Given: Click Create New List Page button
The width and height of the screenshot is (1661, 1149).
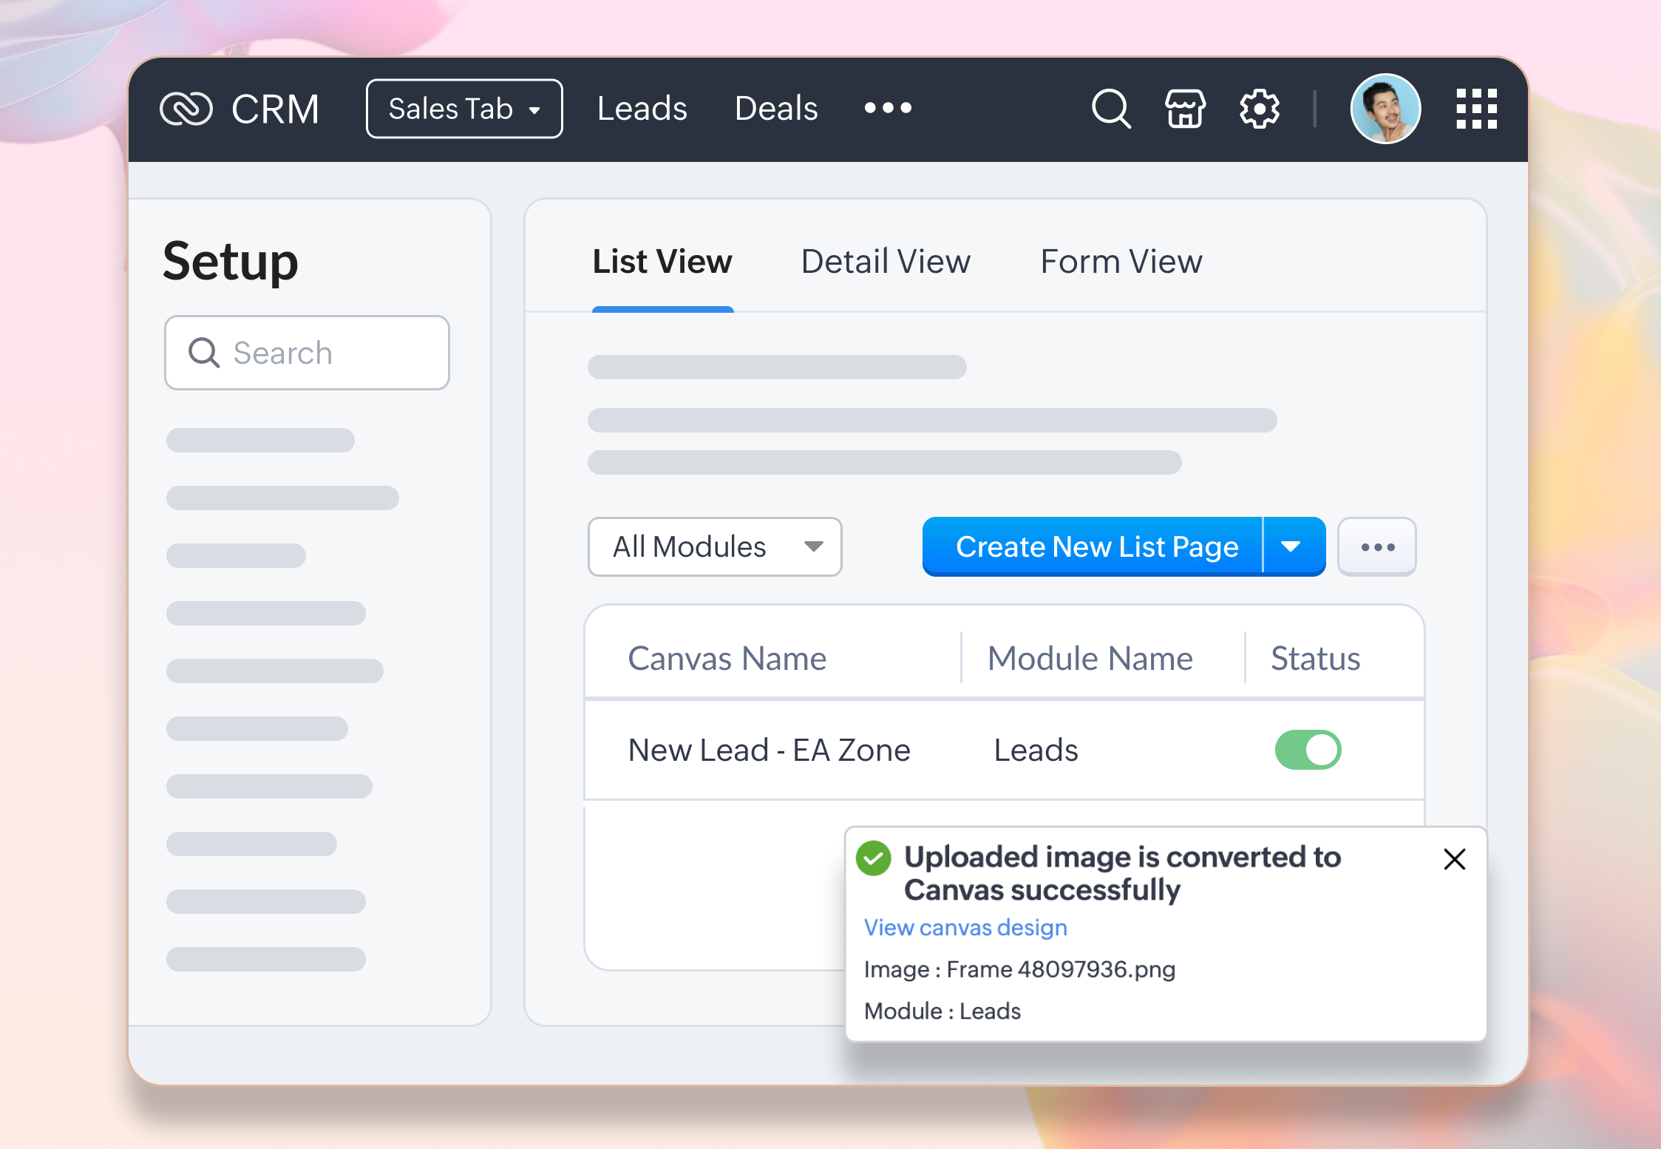Looking at the screenshot, I should click(1096, 546).
